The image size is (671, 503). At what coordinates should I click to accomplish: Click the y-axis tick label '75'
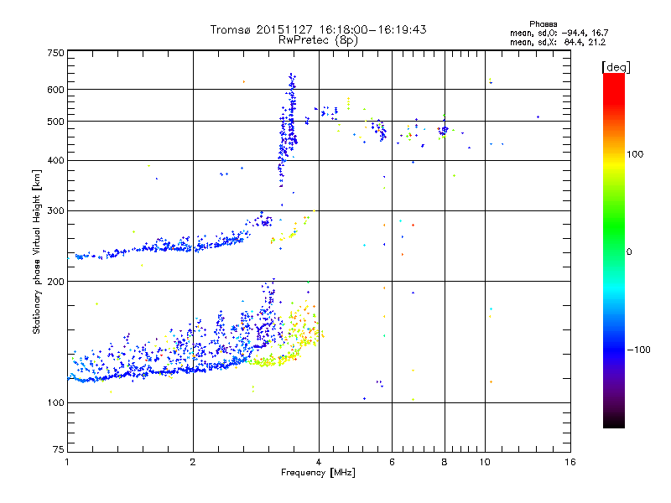click(x=59, y=449)
